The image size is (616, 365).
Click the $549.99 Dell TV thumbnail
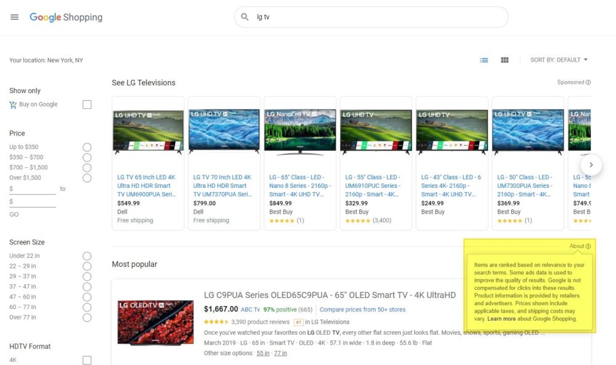[148, 132]
